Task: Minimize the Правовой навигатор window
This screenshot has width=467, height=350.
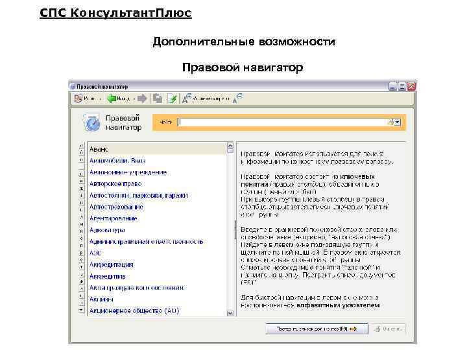Action: click(x=392, y=87)
